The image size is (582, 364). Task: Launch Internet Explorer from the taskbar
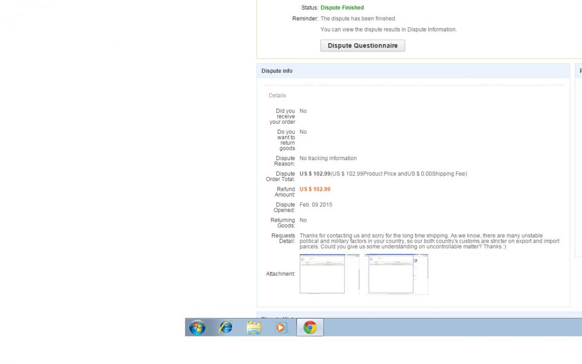pyautogui.click(x=226, y=328)
